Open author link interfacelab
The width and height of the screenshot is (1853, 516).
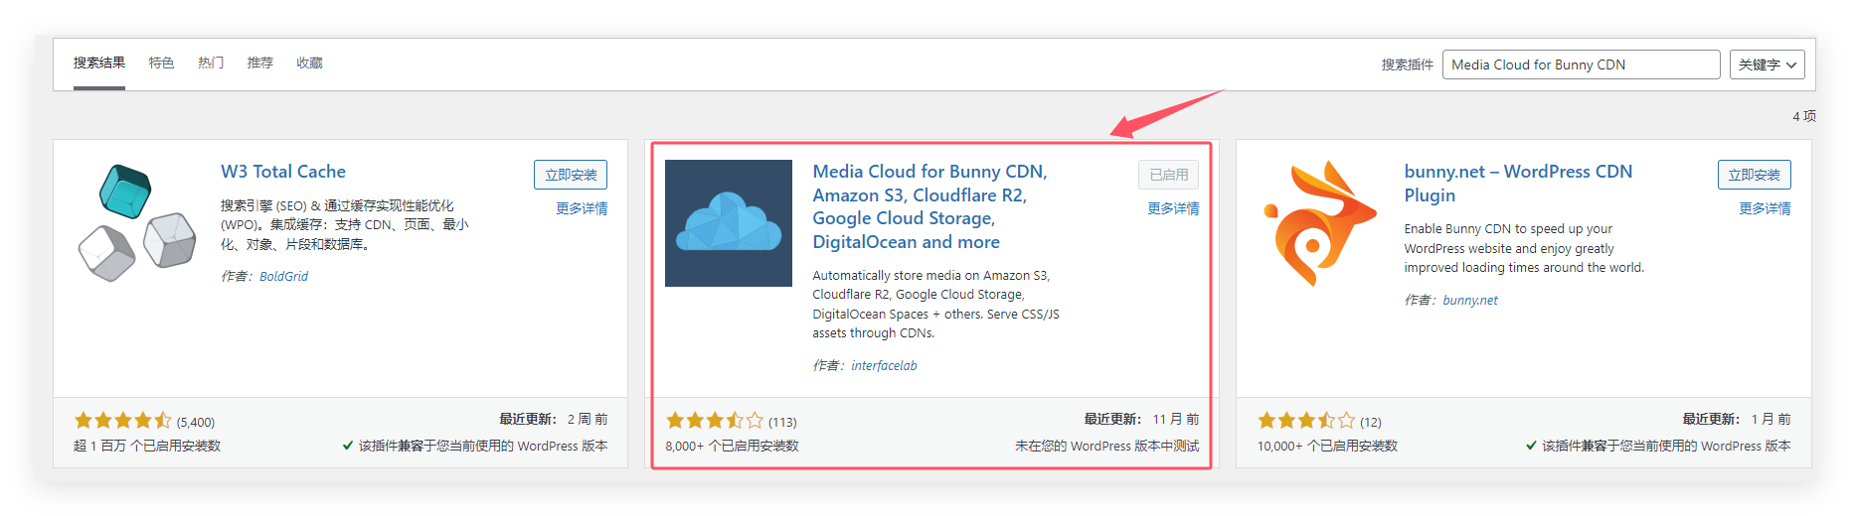[x=884, y=365]
